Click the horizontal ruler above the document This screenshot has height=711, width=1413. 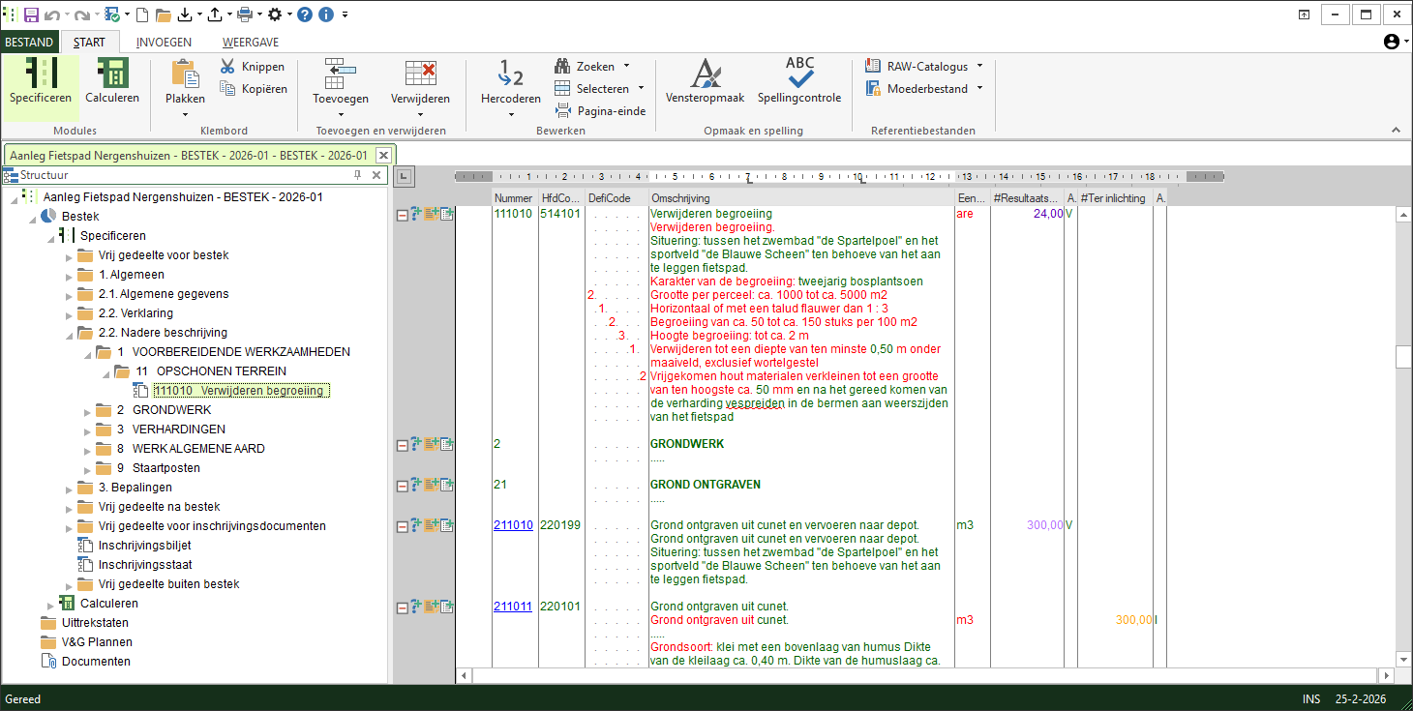(838, 177)
